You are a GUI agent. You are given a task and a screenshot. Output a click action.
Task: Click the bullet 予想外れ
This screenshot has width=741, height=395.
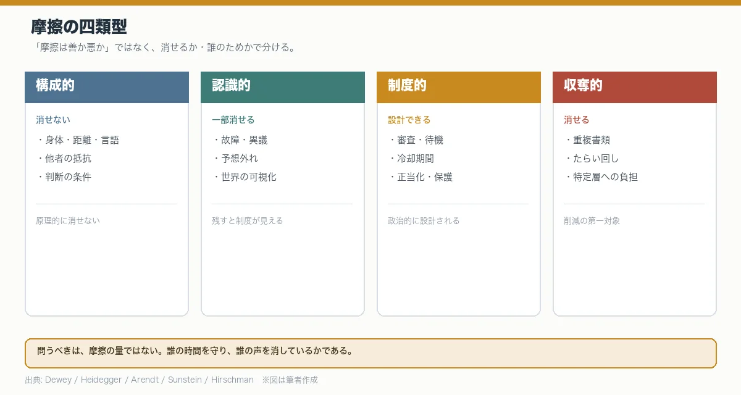click(235, 159)
